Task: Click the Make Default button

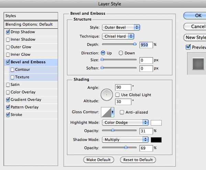Action: click(x=99, y=160)
